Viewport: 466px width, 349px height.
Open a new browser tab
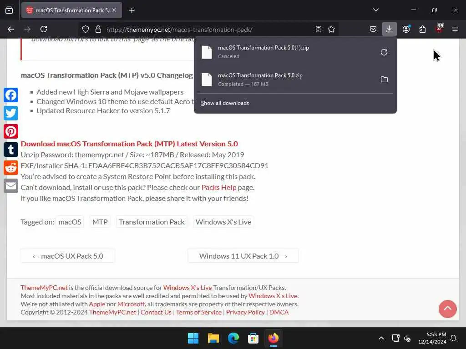(132, 10)
